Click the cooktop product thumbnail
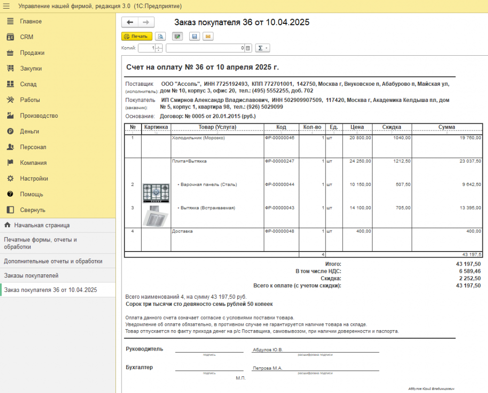Viewport: 488px width, 393px height. coord(156,193)
